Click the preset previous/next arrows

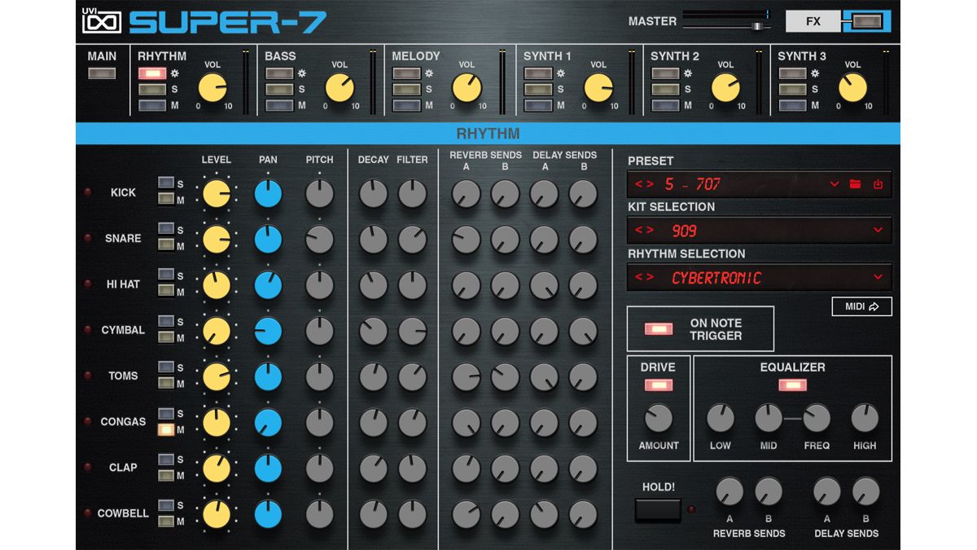click(644, 184)
